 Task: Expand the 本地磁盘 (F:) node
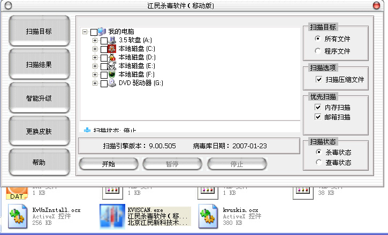(x=95, y=74)
